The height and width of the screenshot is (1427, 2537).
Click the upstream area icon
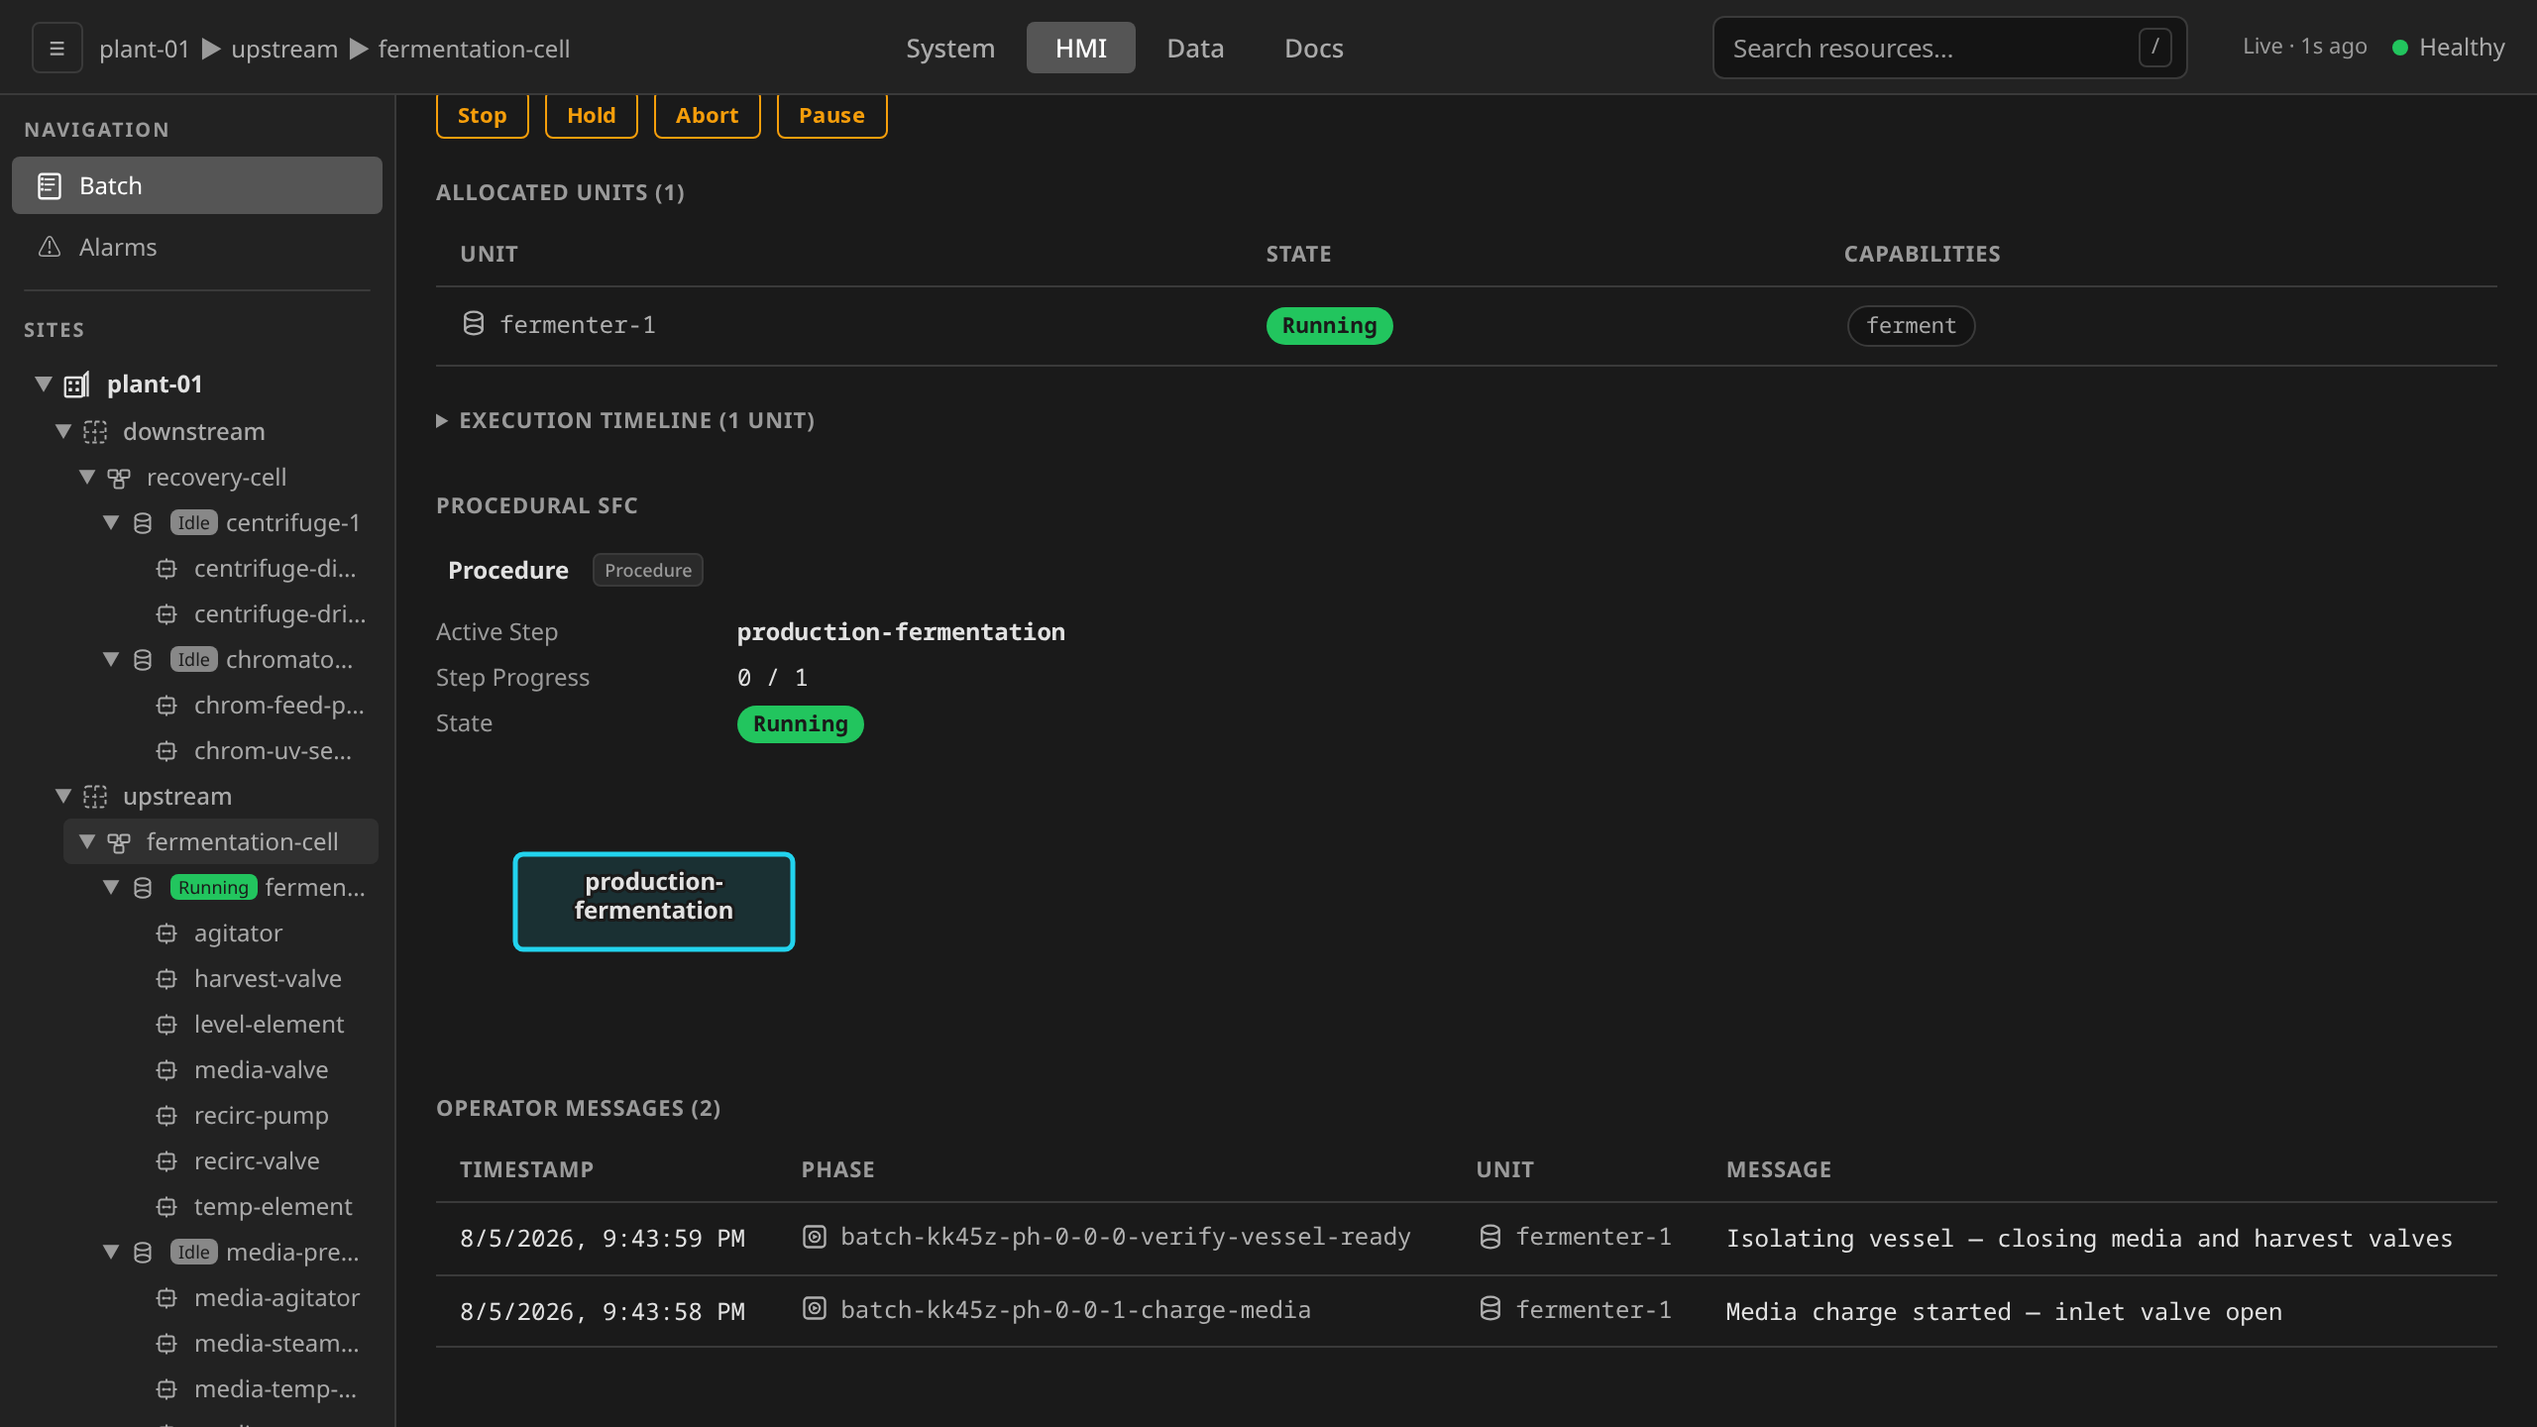pos(95,797)
